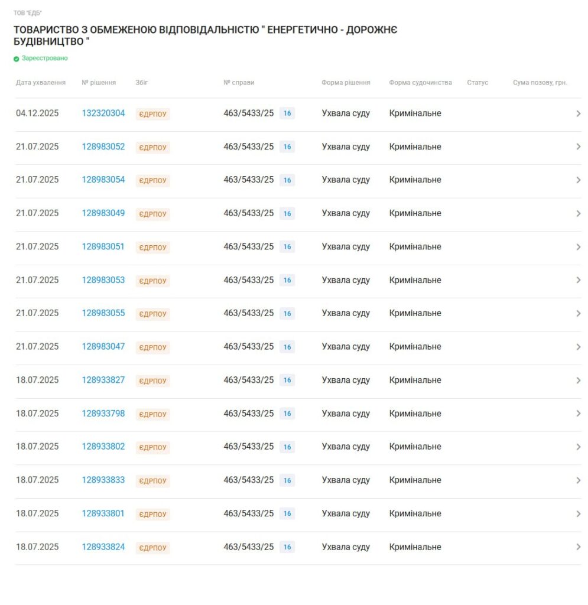Viewport: 588px width, 605px height.
Task: Expand row chevron for decision 128983047
Action: [579, 347]
